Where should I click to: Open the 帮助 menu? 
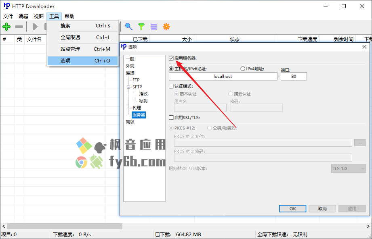click(69, 17)
